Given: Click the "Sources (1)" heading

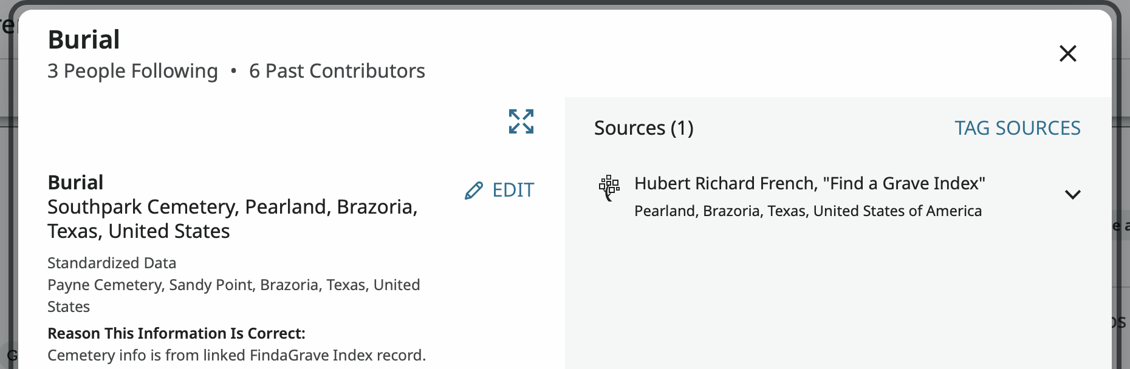Looking at the screenshot, I should (x=643, y=128).
